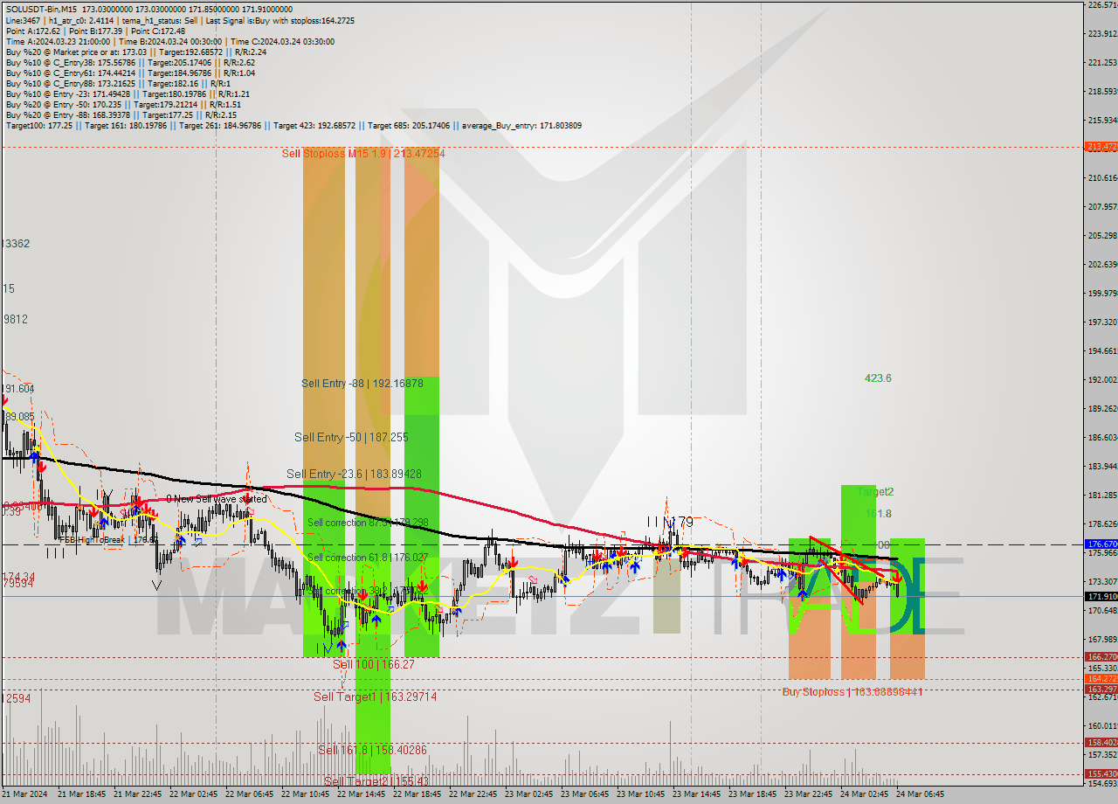Select the 'Sell Entry -23.6 | 183.89428' label
The height and width of the screenshot is (804, 1118).
coord(354,474)
